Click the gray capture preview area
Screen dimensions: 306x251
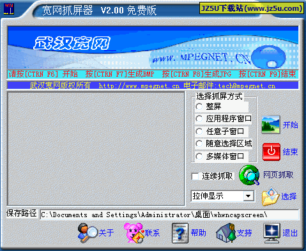96,149
